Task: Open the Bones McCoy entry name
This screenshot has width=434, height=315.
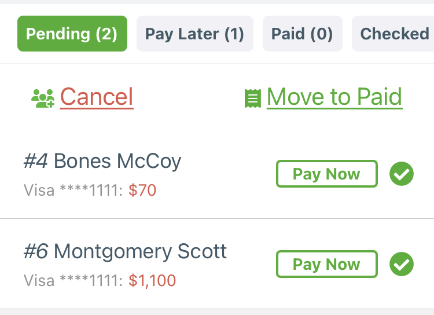Action: [117, 161]
